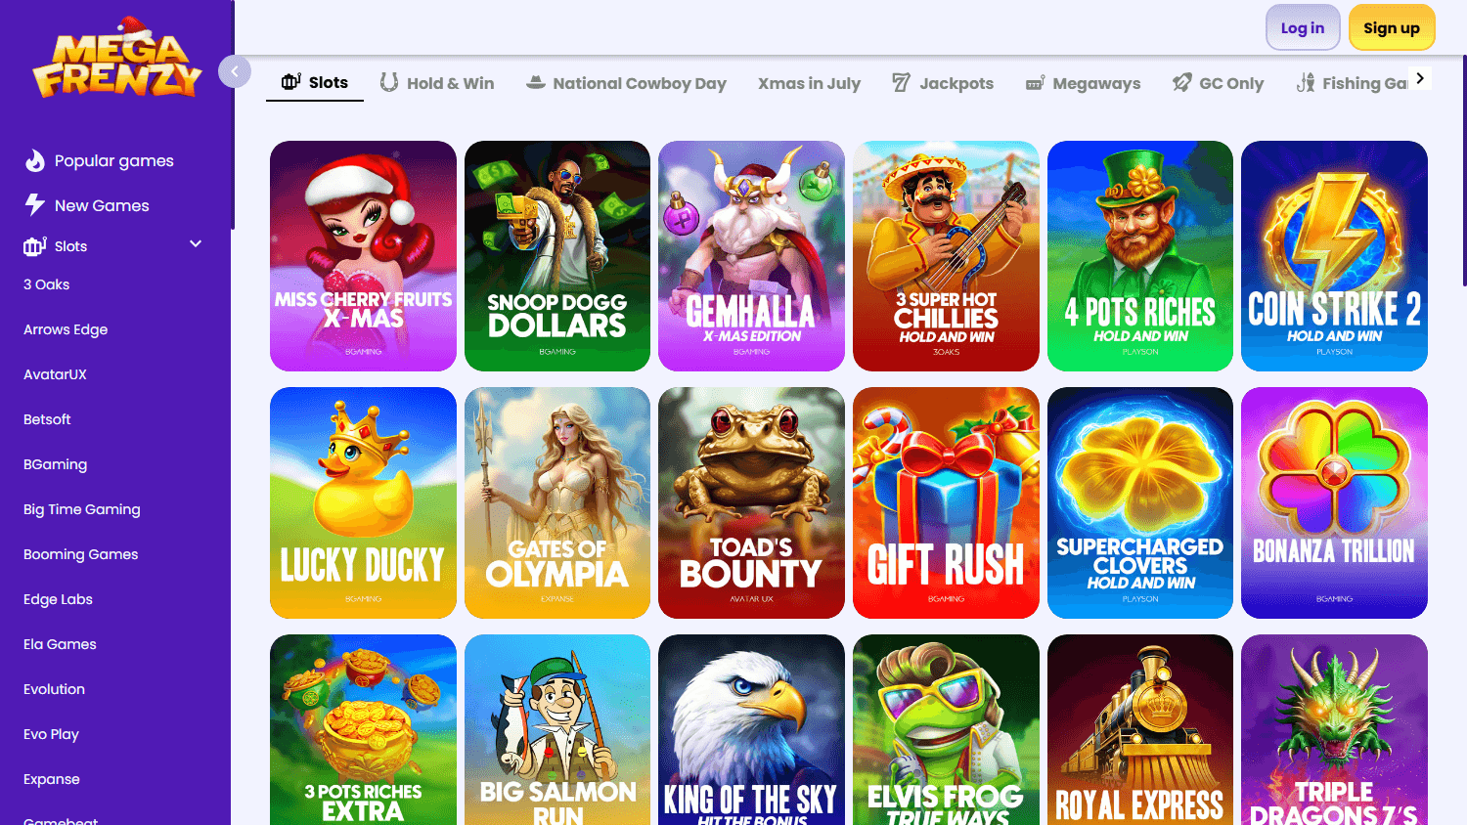1467x825 pixels.
Task: Open the Snoop Dogg Dollars game tile
Action: [557, 256]
